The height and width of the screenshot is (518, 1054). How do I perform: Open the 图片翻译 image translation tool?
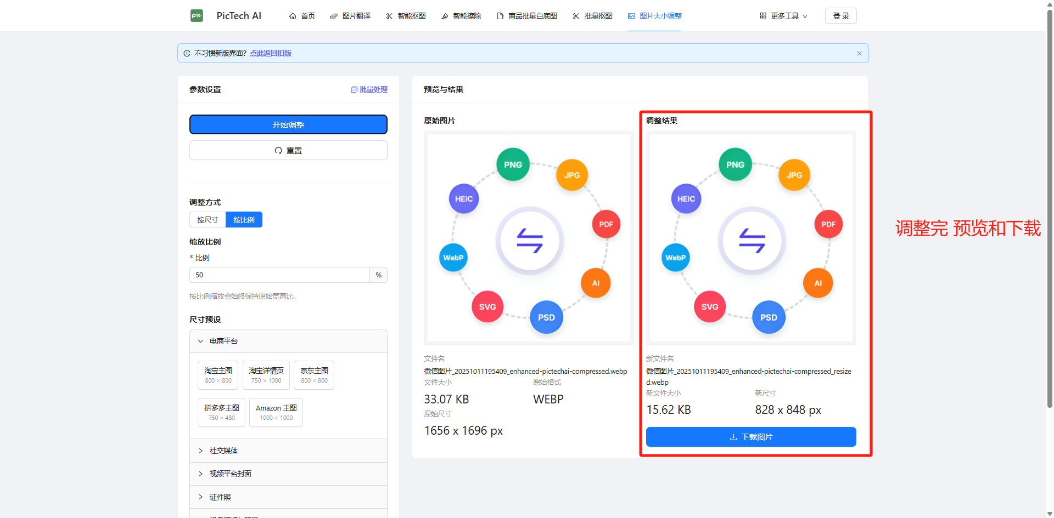click(x=350, y=16)
